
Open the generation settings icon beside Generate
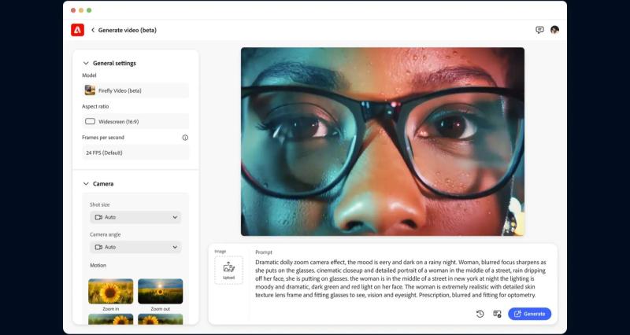point(497,314)
